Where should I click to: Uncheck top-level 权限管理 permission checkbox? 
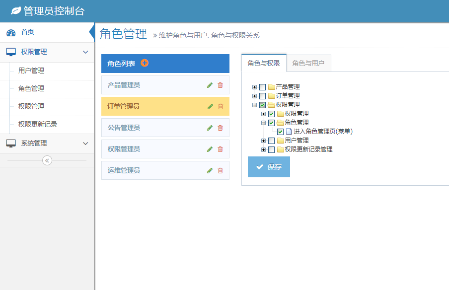(x=263, y=105)
